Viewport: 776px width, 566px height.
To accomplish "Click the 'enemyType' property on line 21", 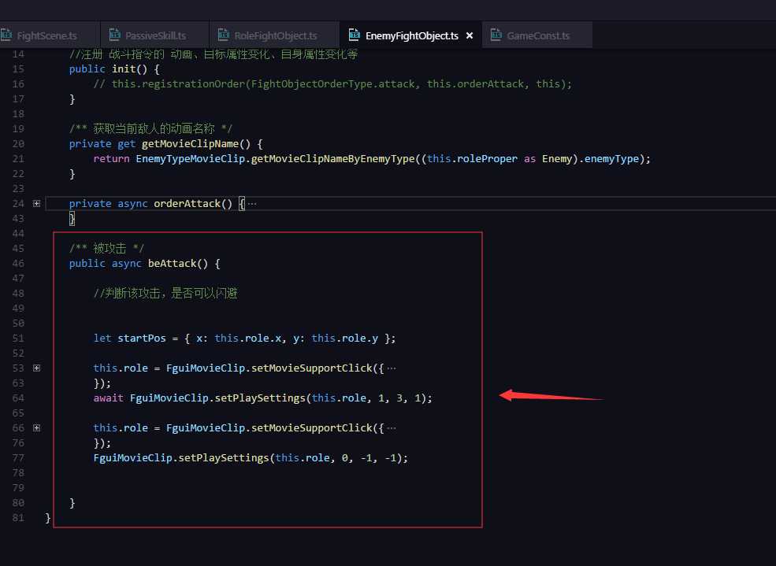I will click(x=611, y=159).
